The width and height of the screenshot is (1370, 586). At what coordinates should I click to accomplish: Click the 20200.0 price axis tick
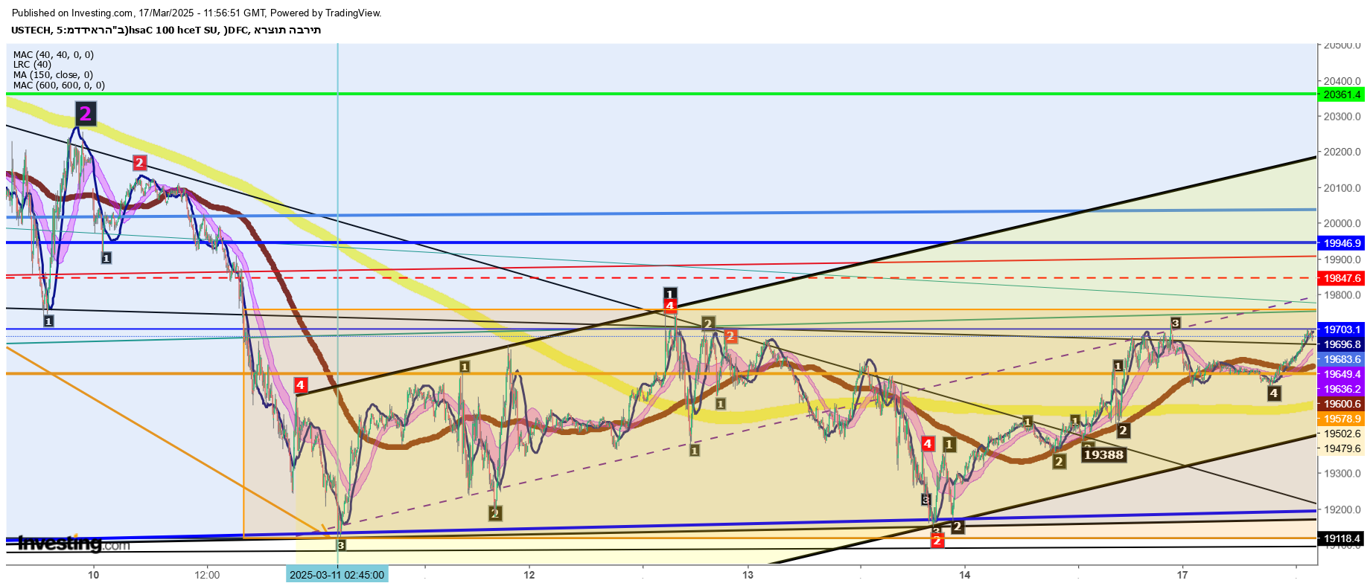click(1342, 152)
